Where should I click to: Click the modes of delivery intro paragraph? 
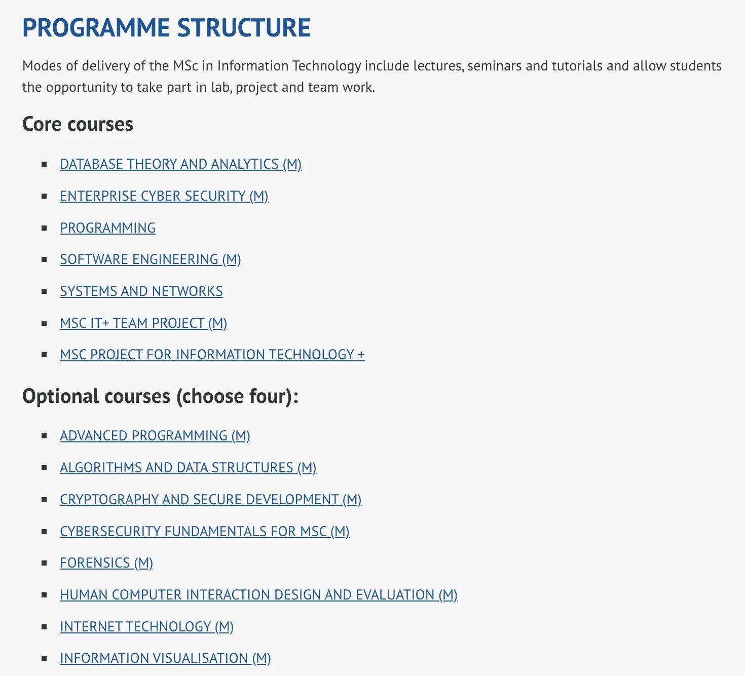371,77
